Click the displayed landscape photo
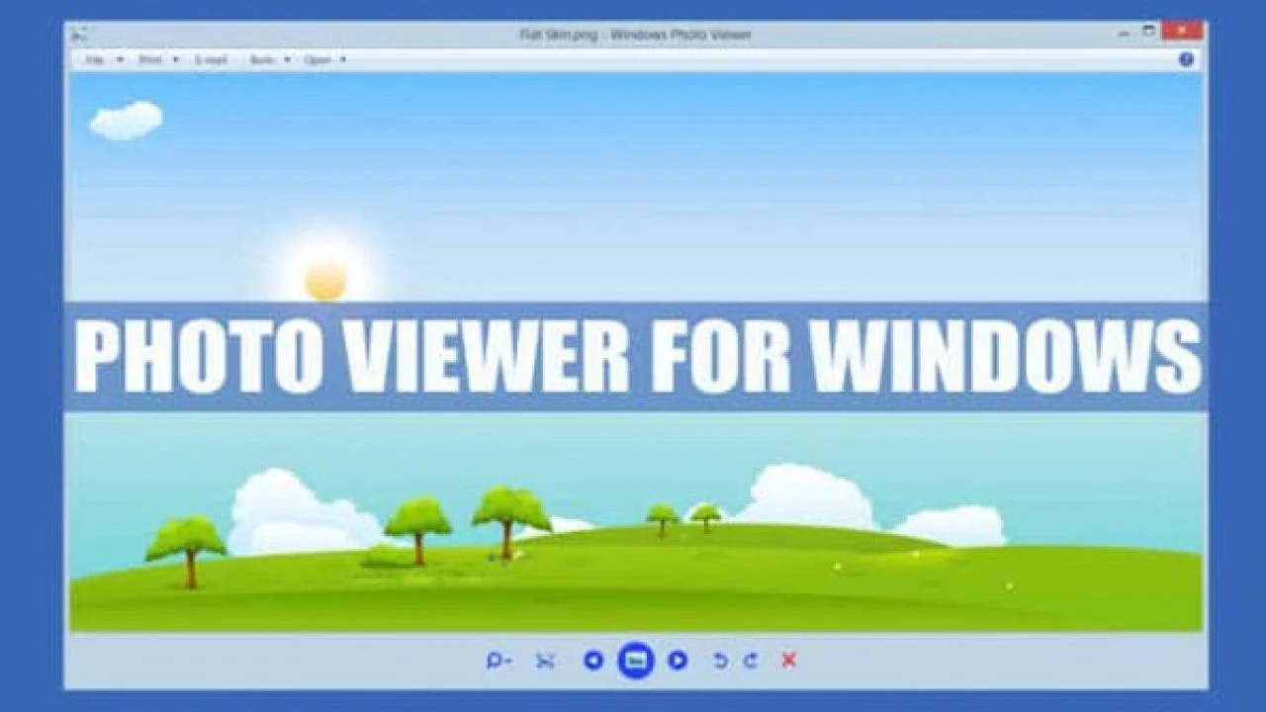The width and height of the screenshot is (1266, 712). pyautogui.click(x=636, y=352)
